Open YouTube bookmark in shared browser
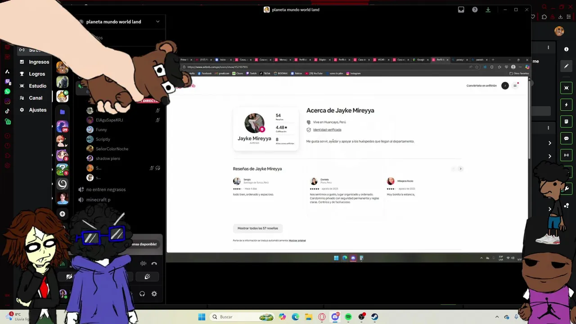Screen dimensions: 576x324 314,73
